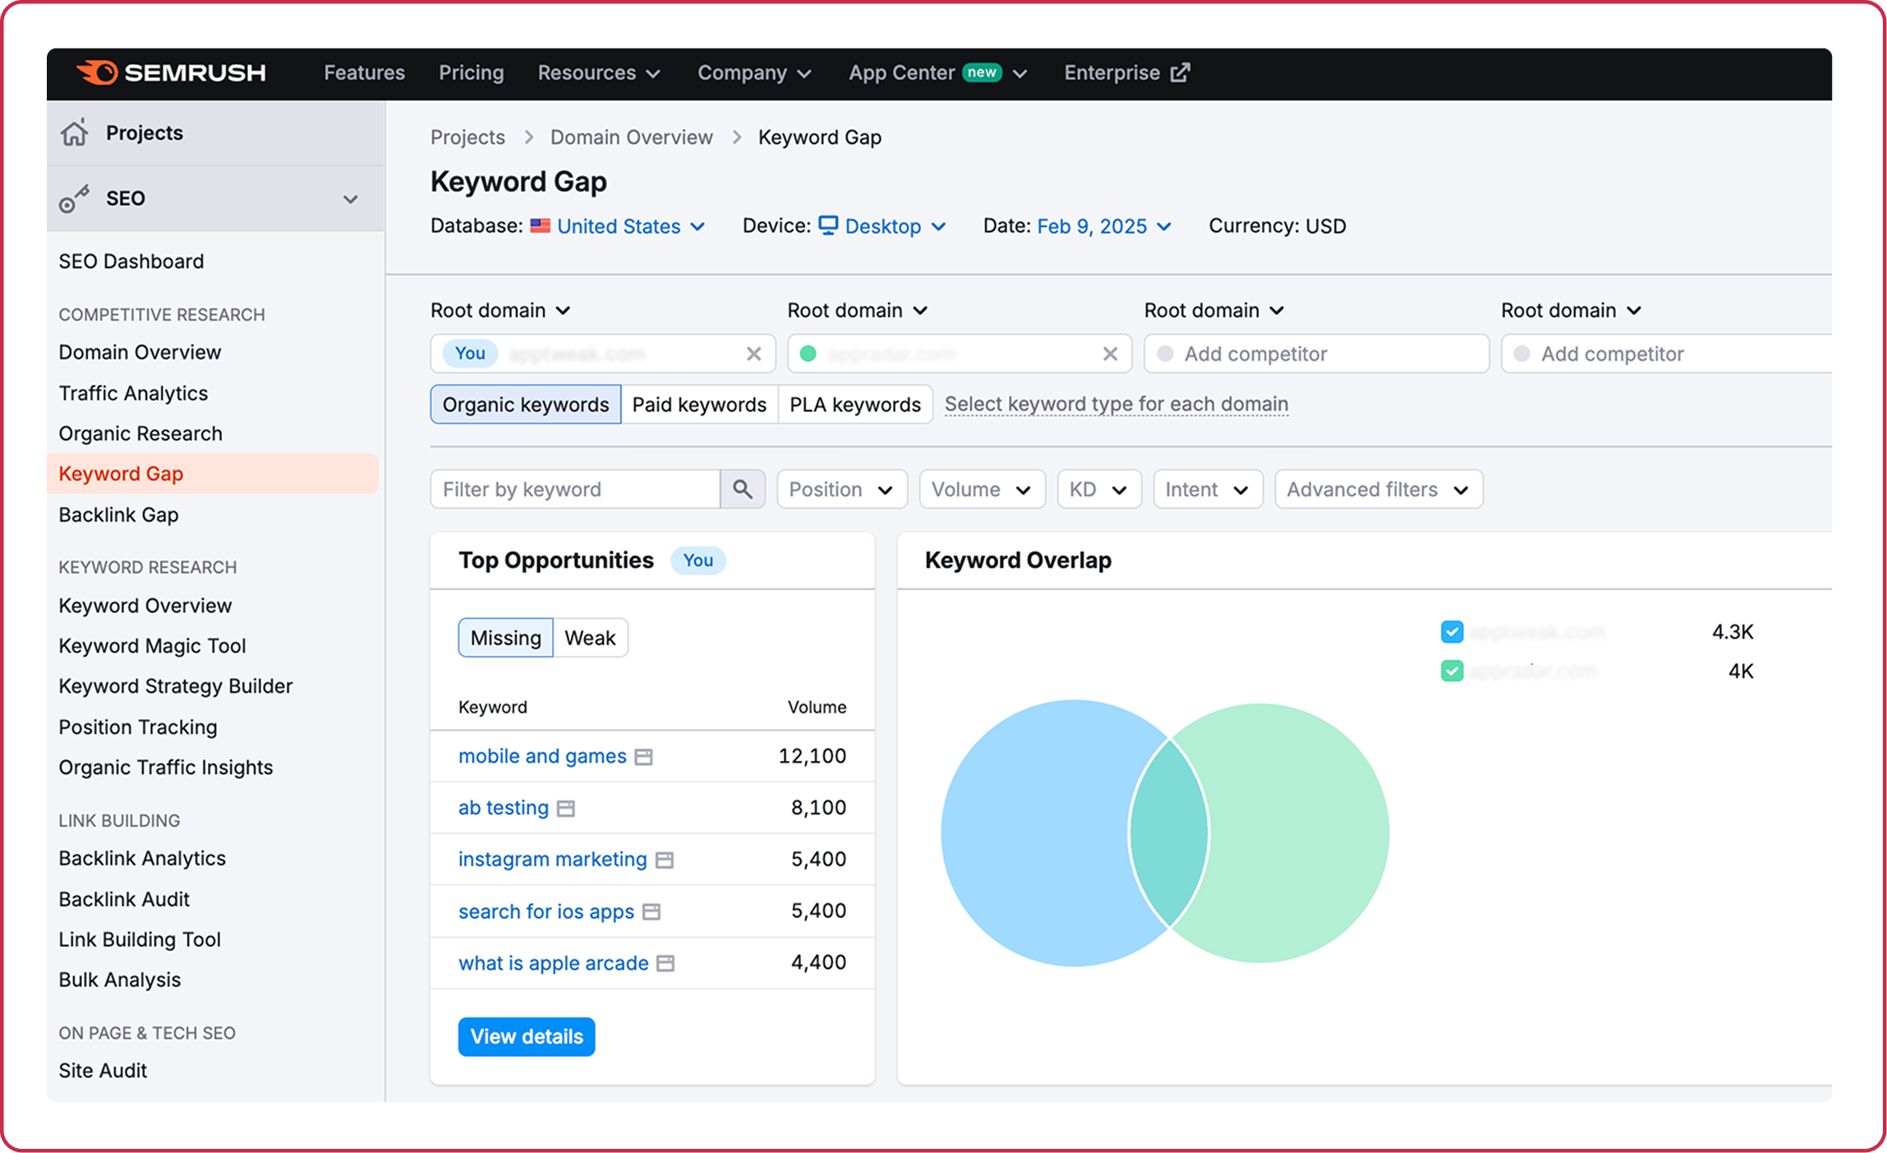
Task: Select Paid keywords type
Action: pyautogui.click(x=699, y=405)
